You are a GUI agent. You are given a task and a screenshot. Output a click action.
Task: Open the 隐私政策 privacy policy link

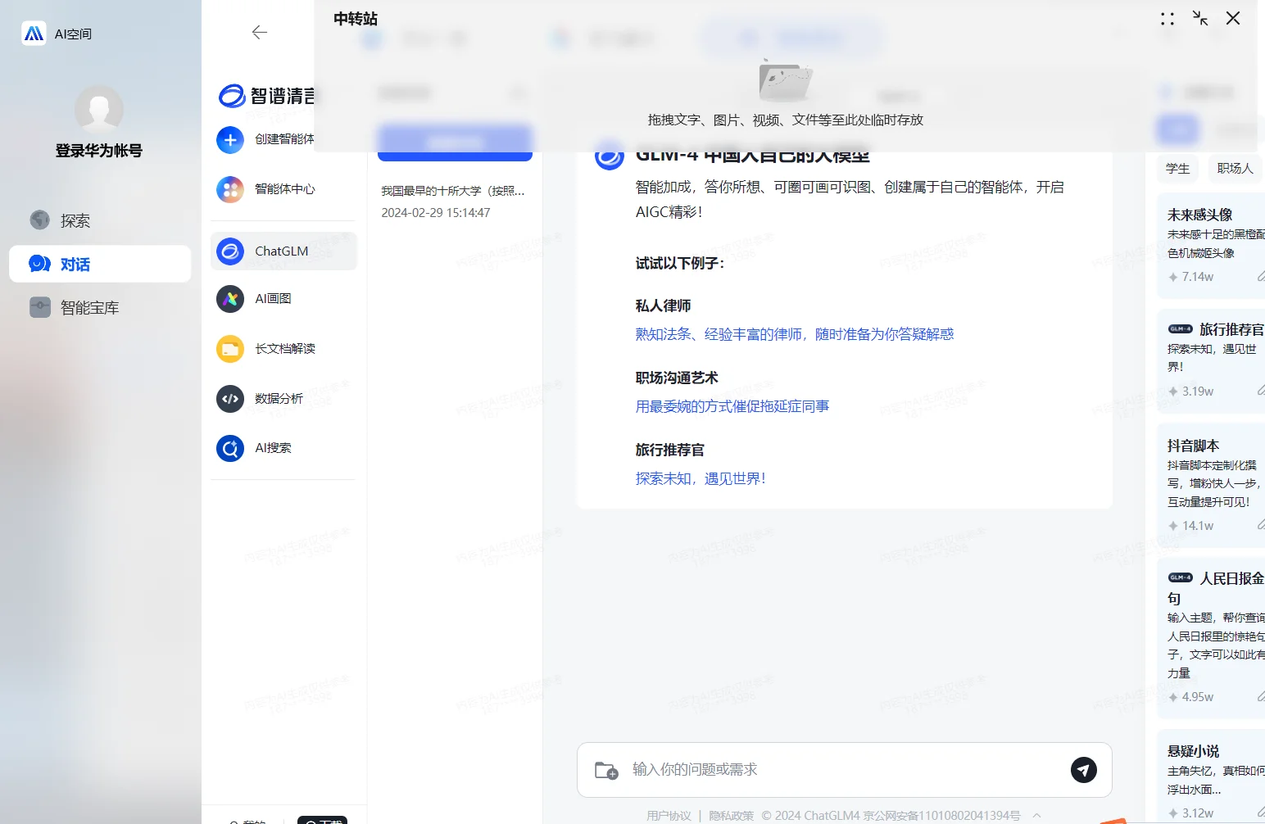click(x=730, y=815)
